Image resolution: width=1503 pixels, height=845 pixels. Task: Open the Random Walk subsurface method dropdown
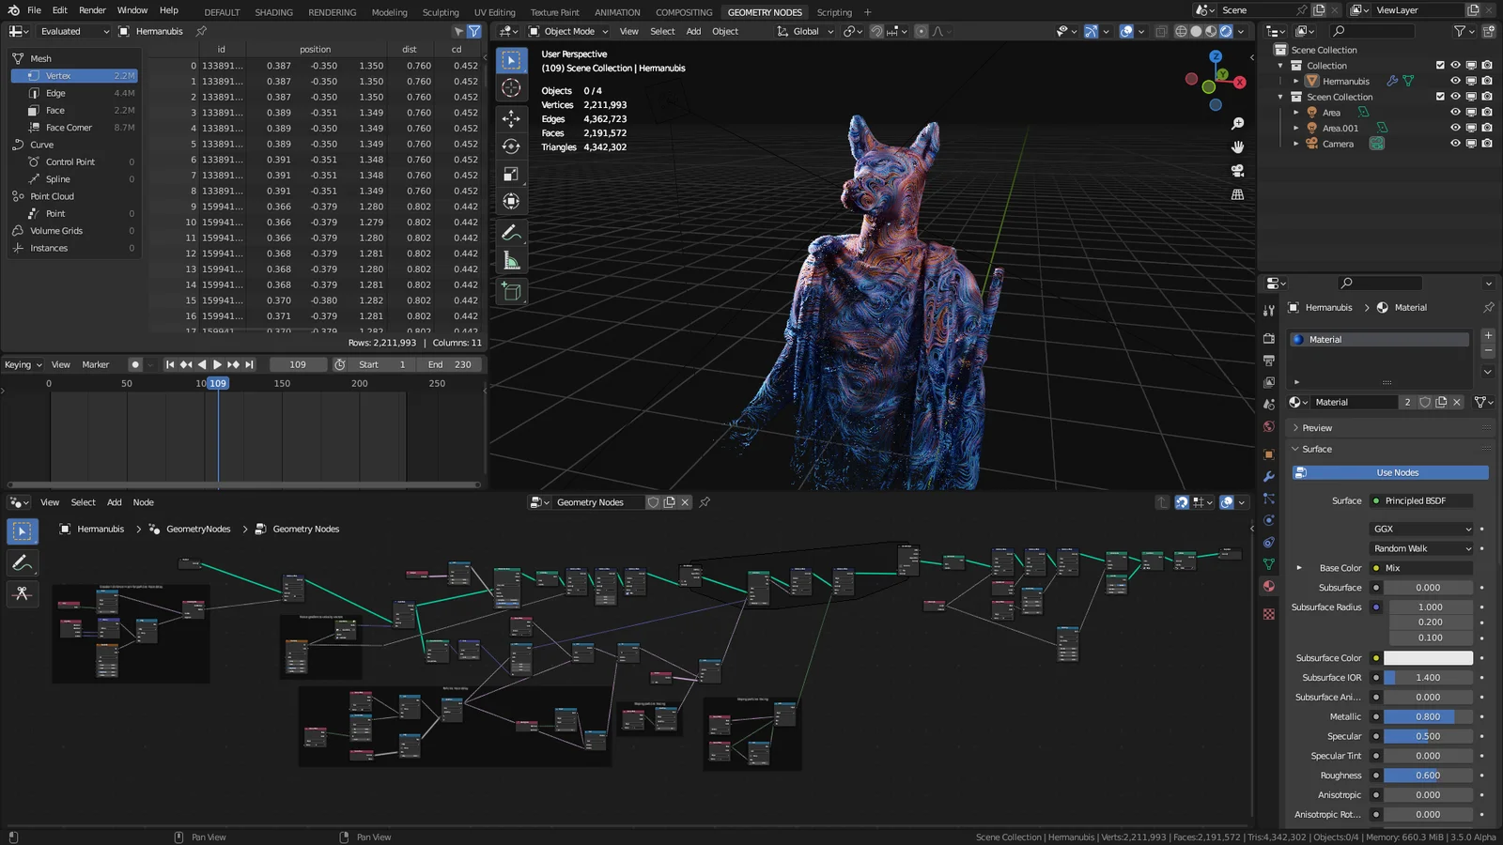(x=1419, y=547)
